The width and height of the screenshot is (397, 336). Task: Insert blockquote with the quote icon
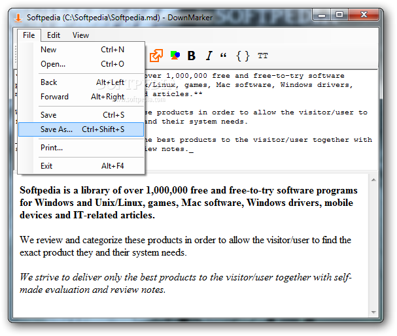[x=223, y=56]
